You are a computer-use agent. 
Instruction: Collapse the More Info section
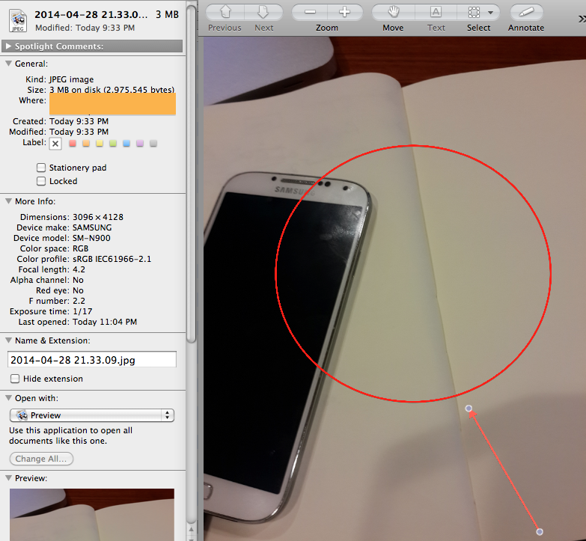[8, 201]
